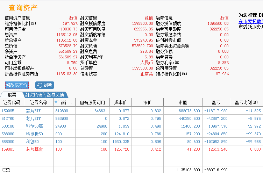263x173 pixels.
Task: Click 可用金额 value 8.760
Action: pos(72,63)
